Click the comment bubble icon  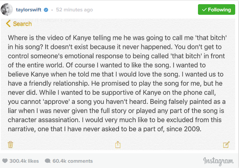tap(48, 161)
